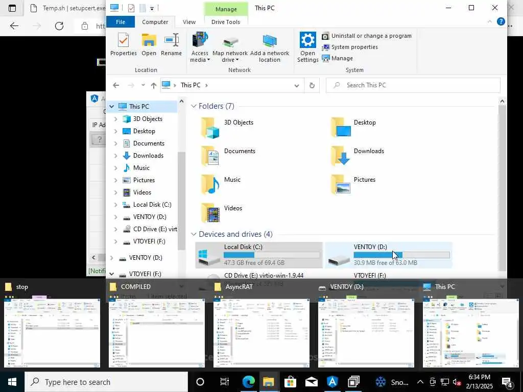Click the Search This PC field
The width and height of the screenshot is (523, 392).
click(x=413, y=85)
